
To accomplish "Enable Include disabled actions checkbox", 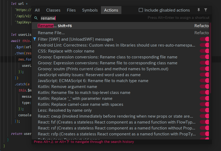I will point(141,10).
